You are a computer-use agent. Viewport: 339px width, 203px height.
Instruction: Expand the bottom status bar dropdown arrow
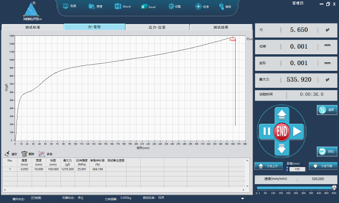[243, 199]
